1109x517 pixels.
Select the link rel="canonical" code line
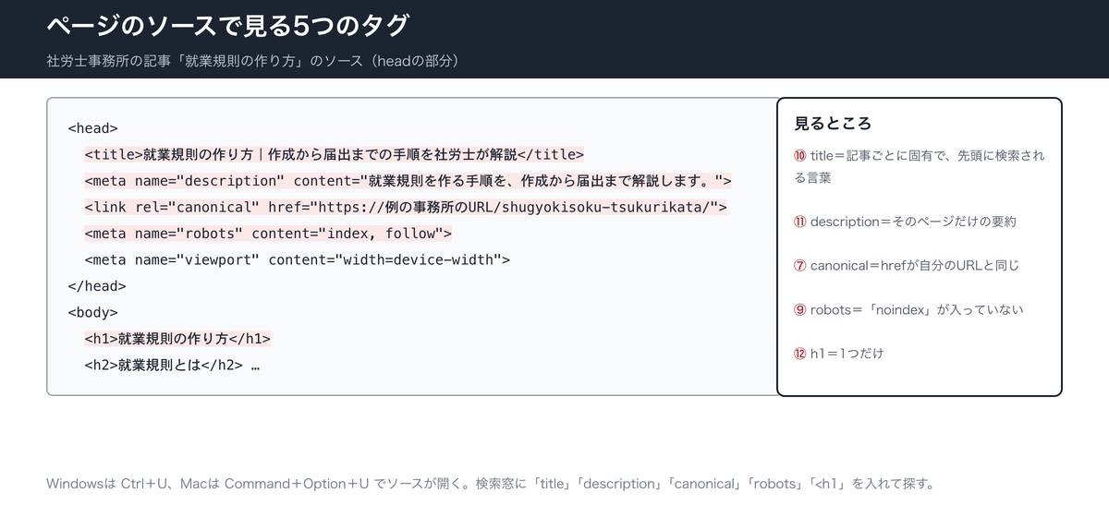tap(406, 207)
